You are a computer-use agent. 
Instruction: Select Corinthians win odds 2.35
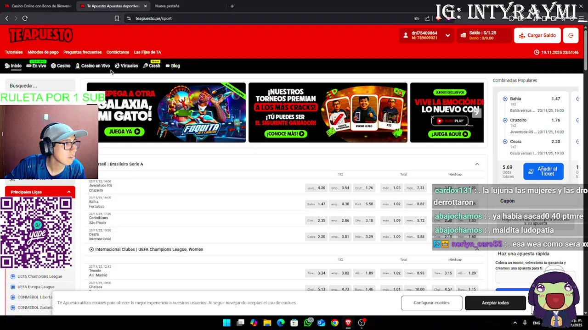(x=316, y=220)
